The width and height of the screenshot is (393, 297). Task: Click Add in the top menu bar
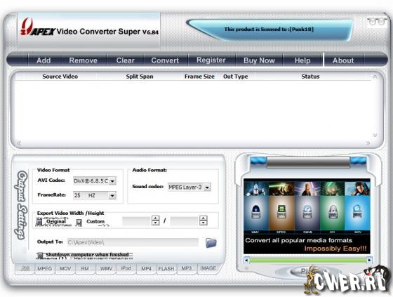(x=44, y=60)
